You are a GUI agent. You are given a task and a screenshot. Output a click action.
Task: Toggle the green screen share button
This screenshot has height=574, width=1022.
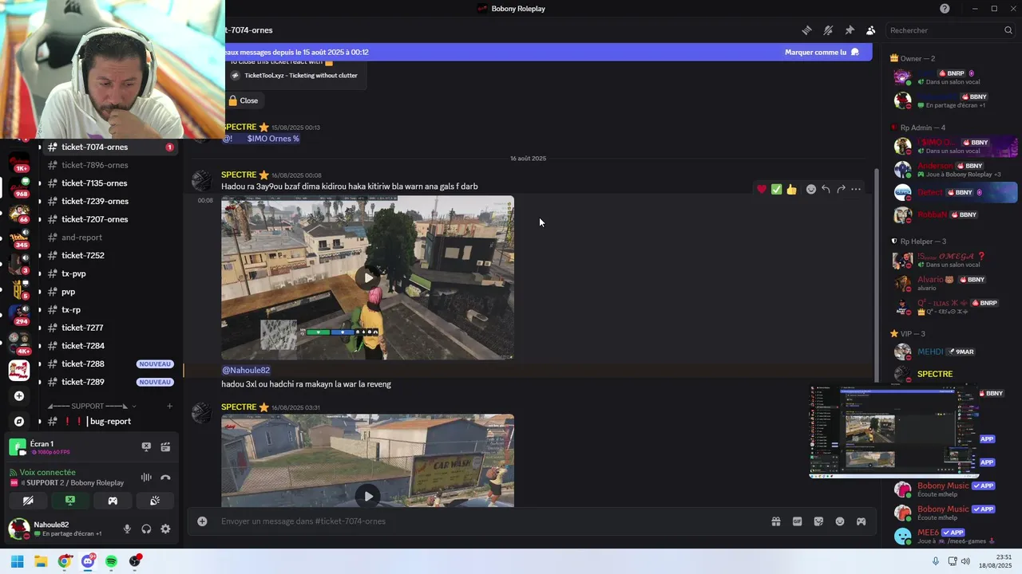pyautogui.click(x=70, y=501)
